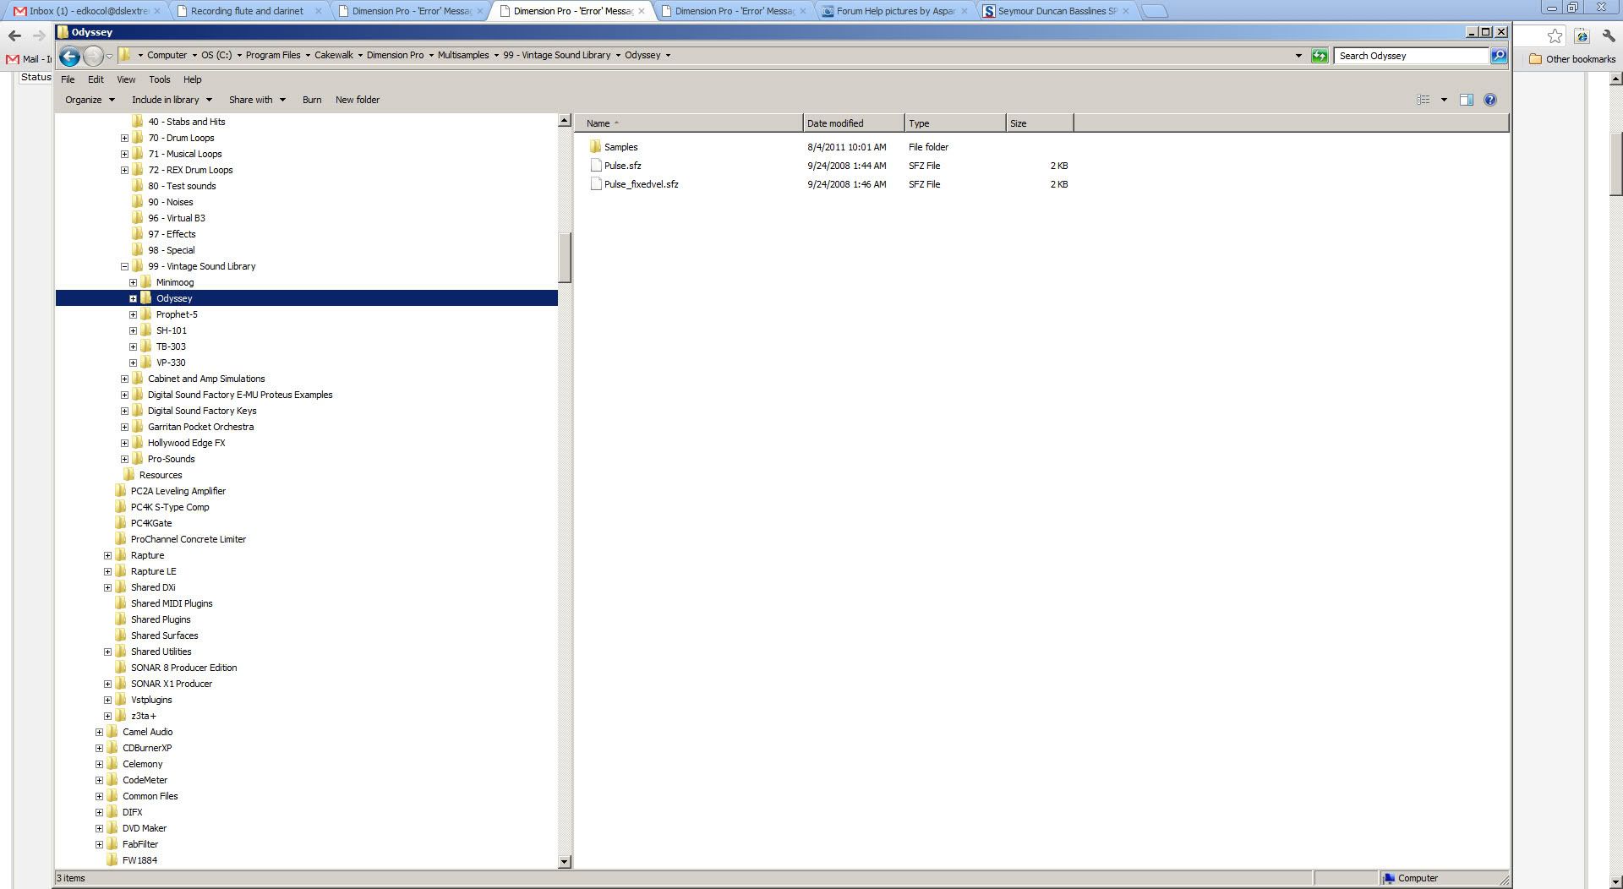Toggle the preview pane icon
The height and width of the screenshot is (889, 1623).
tap(1467, 100)
